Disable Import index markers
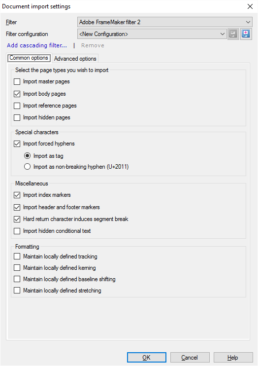 click(x=17, y=195)
